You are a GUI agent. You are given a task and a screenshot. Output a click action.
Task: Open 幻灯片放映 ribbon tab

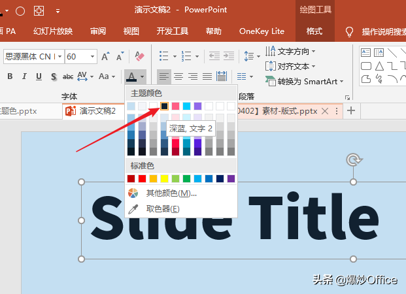point(53,31)
